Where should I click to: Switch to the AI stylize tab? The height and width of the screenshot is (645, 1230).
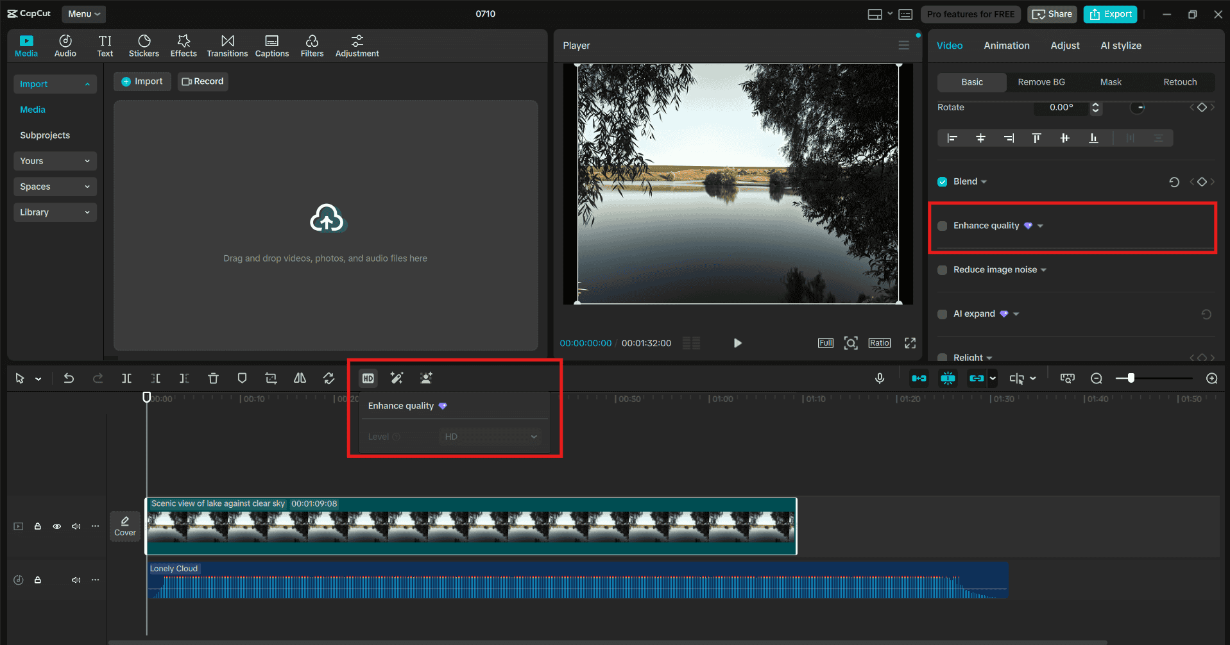1121,46
